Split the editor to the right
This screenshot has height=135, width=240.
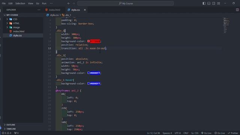[x=237, y=10]
